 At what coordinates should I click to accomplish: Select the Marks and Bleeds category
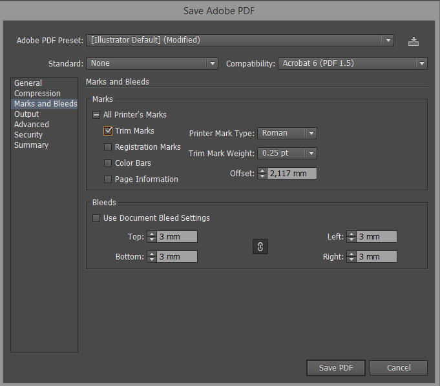45,104
